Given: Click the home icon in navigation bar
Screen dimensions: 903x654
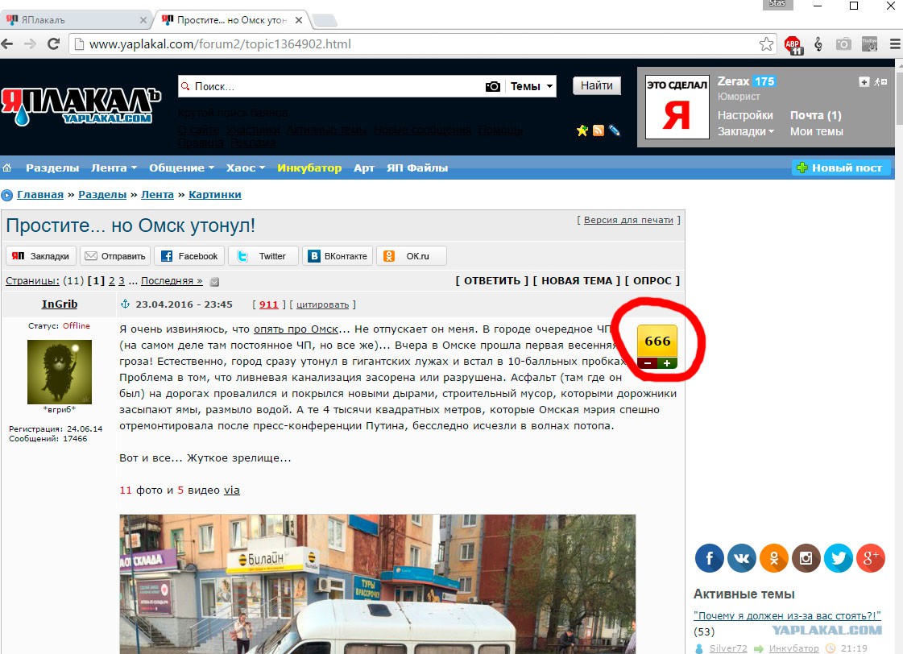Looking at the screenshot, I should click(8, 168).
